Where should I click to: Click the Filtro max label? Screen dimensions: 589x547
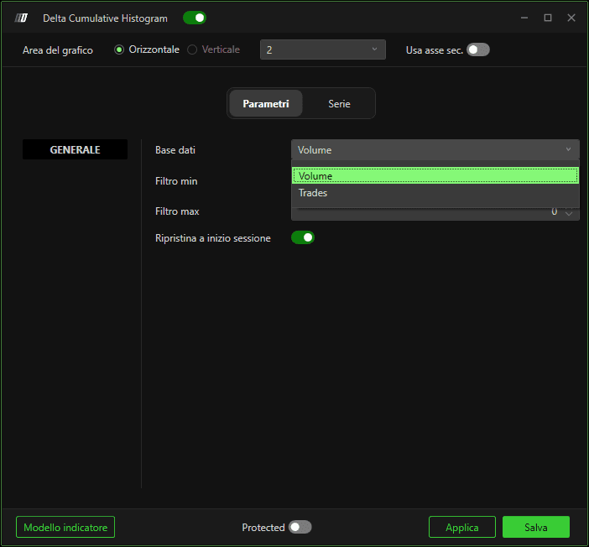(177, 211)
